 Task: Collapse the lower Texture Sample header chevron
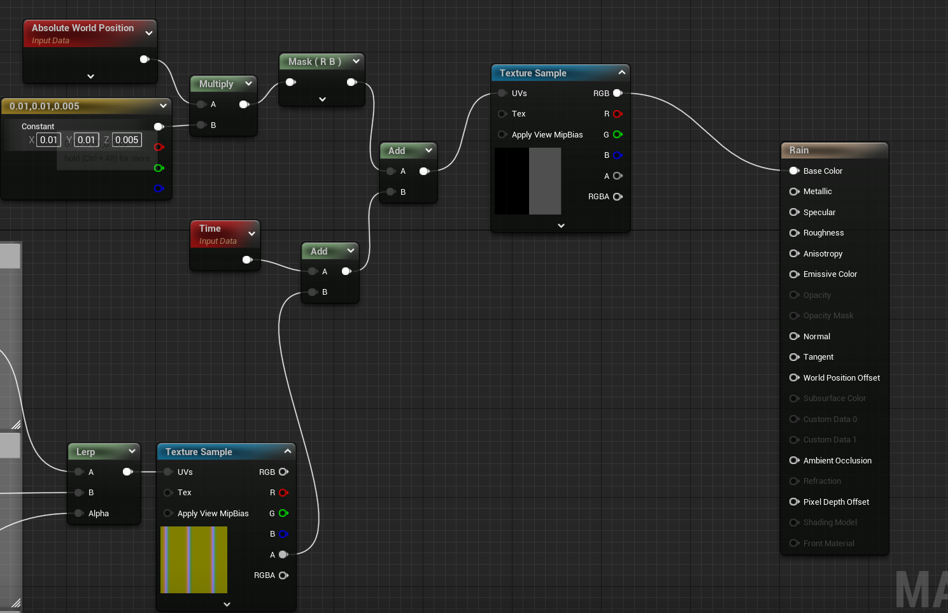point(288,451)
